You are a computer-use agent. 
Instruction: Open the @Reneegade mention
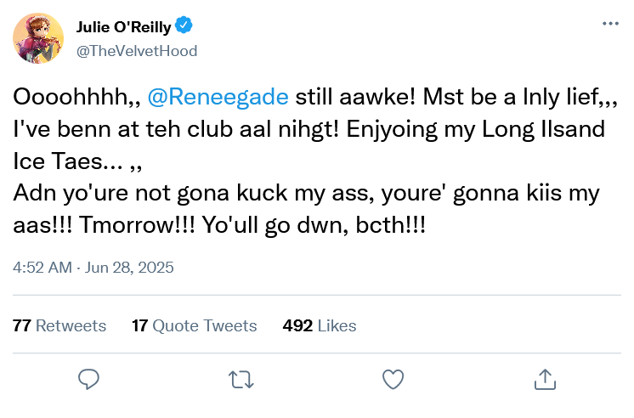coord(218,97)
